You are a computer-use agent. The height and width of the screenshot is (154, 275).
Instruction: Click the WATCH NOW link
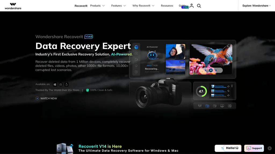tap(46, 98)
